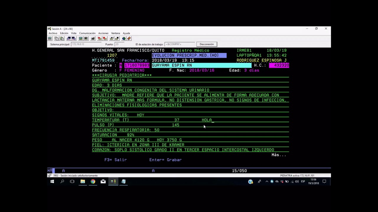Click the Receive file from host icon
378x212 pixels.
point(74,39)
